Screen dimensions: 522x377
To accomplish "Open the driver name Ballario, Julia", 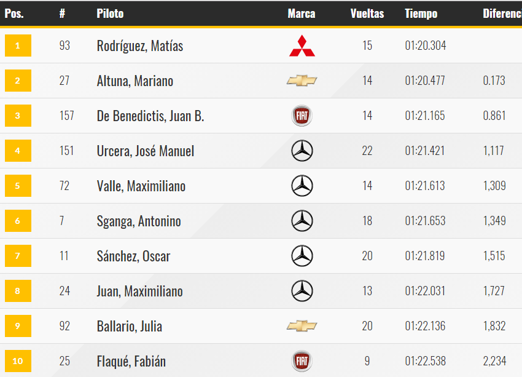I will tap(130, 327).
